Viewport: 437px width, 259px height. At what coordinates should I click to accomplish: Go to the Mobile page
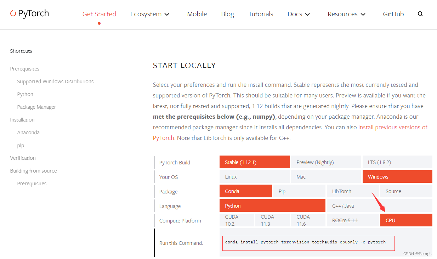pyautogui.click(x=197, y=14)
